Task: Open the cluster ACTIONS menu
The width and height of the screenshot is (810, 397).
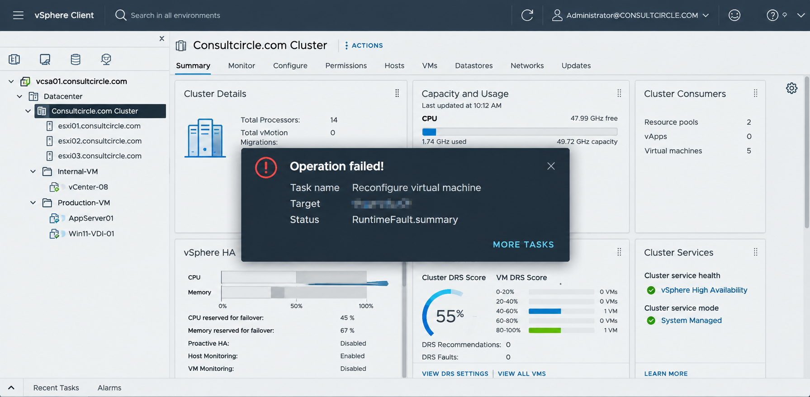Action: (364, 45)
